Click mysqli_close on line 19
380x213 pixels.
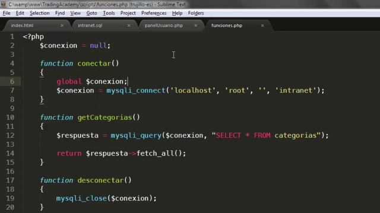click(x=81, y=198)
